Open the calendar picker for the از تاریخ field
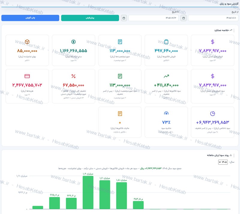Image resolution: width=240 pixels, height=214 pixels. (184, 18)
